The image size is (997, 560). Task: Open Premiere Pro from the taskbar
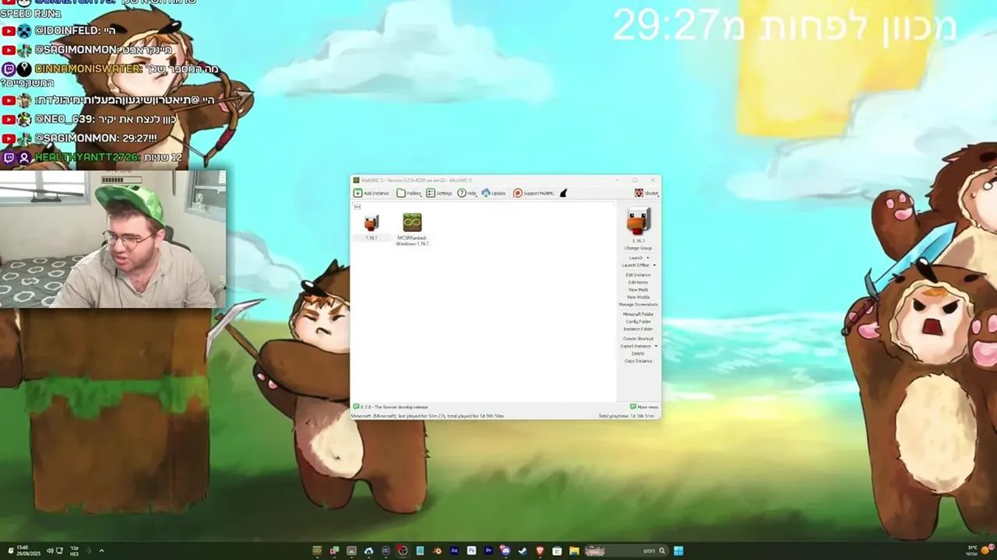coord(488,551)
